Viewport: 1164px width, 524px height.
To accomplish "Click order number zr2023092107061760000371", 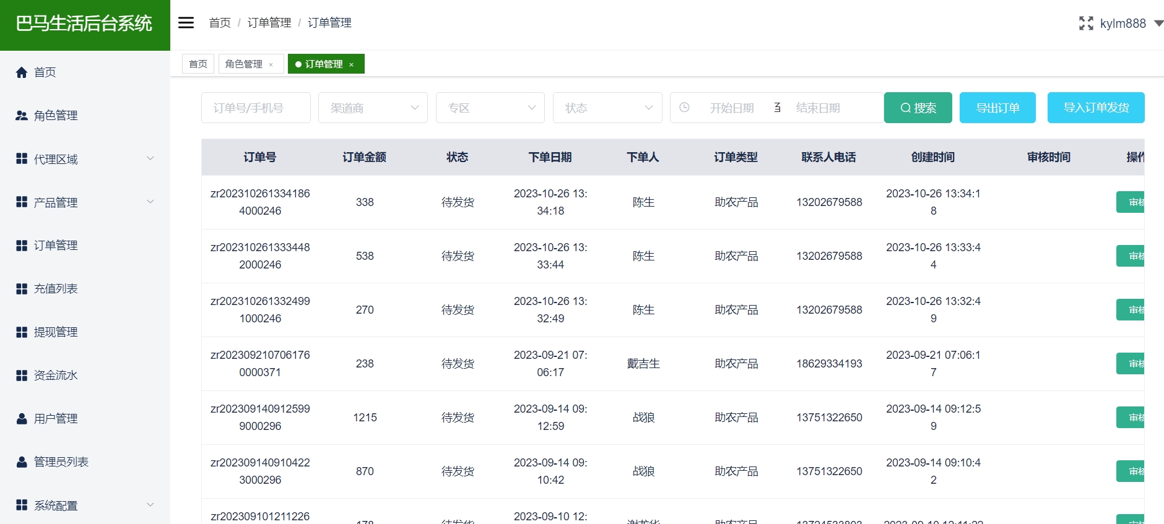I will (260, 364).
